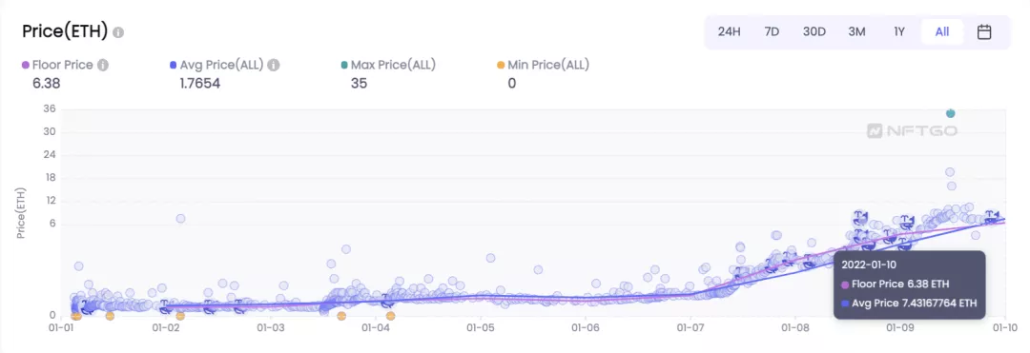Click the Avg Price(ALL) info icon
This screenshot has width=1030, height=353.
274,65
